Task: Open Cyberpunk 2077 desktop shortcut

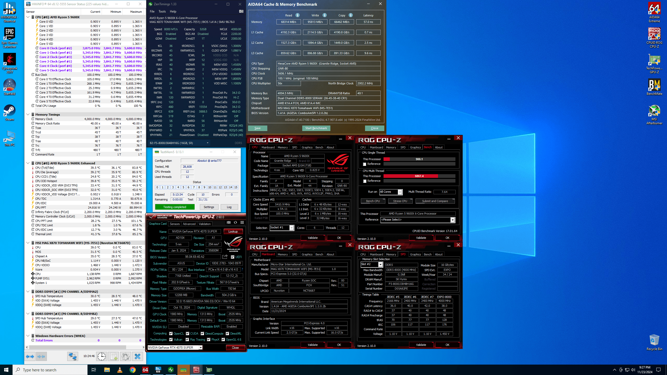Action: pos(10,63)
